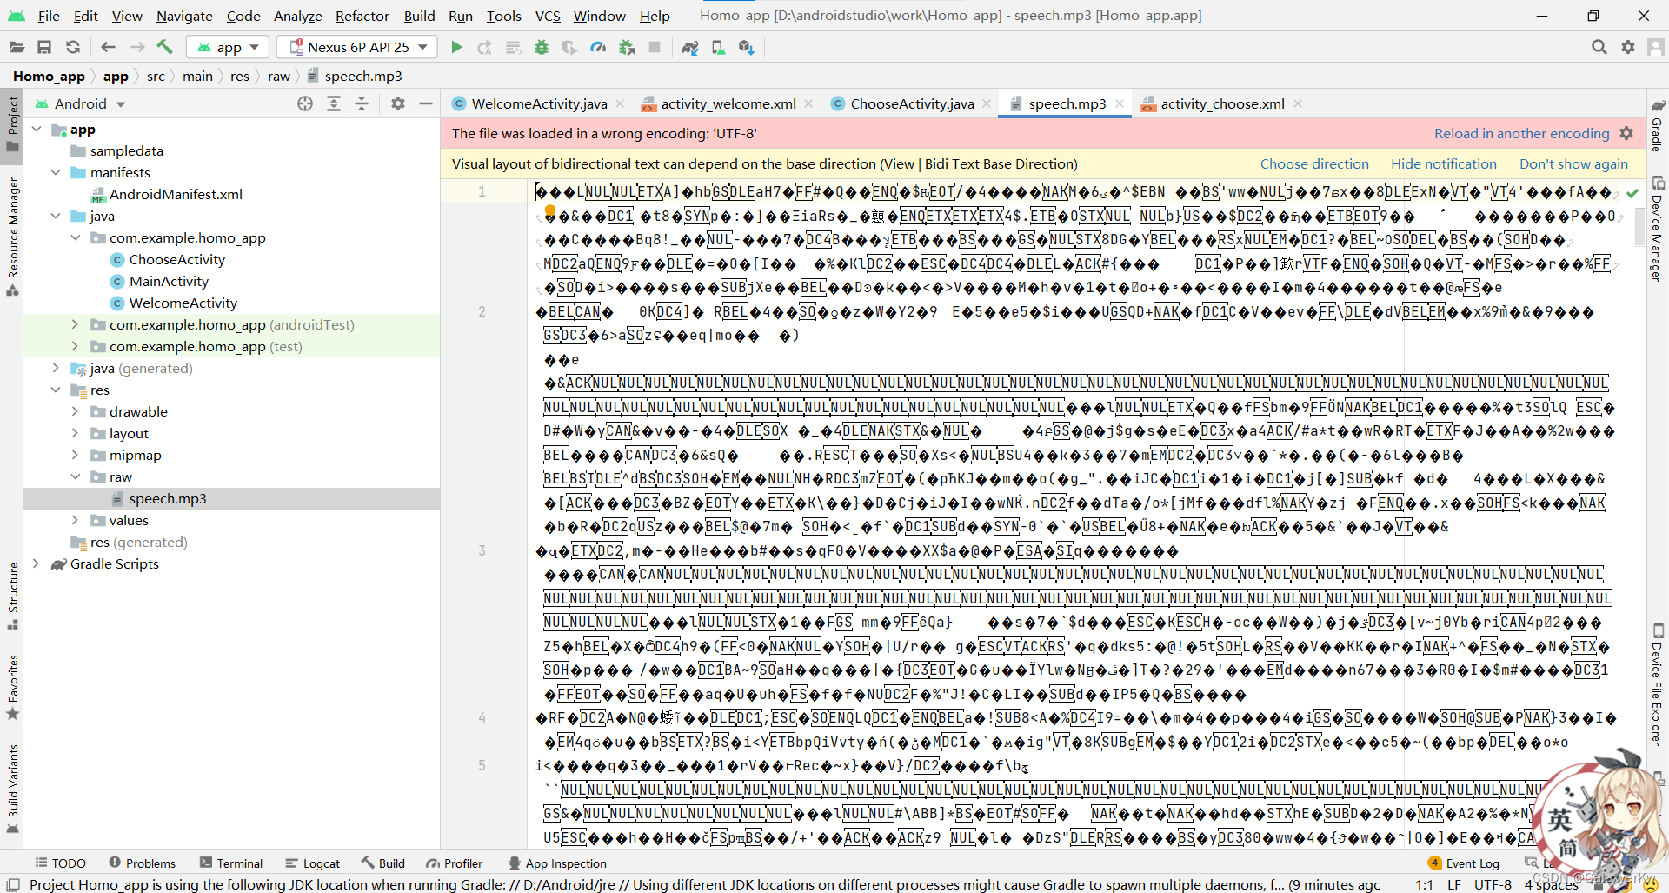Toggle the Device File Explorer side tab
This screenshot has height=893, width=1669.
[x=1658, y=685]
